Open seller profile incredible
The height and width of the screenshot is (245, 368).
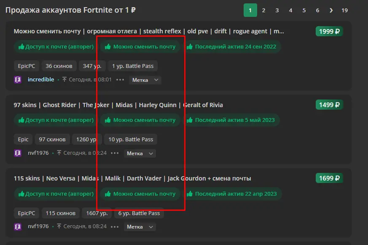tap(41, 80)
